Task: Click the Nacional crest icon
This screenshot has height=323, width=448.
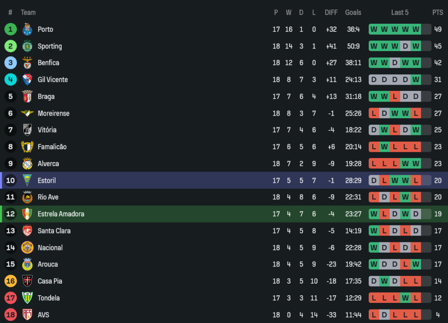Action: [27, 248]
